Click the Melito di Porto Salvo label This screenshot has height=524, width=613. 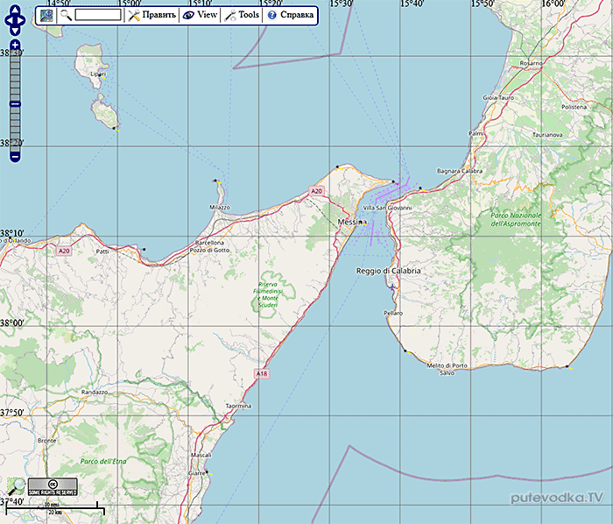(x=447, y=369)
